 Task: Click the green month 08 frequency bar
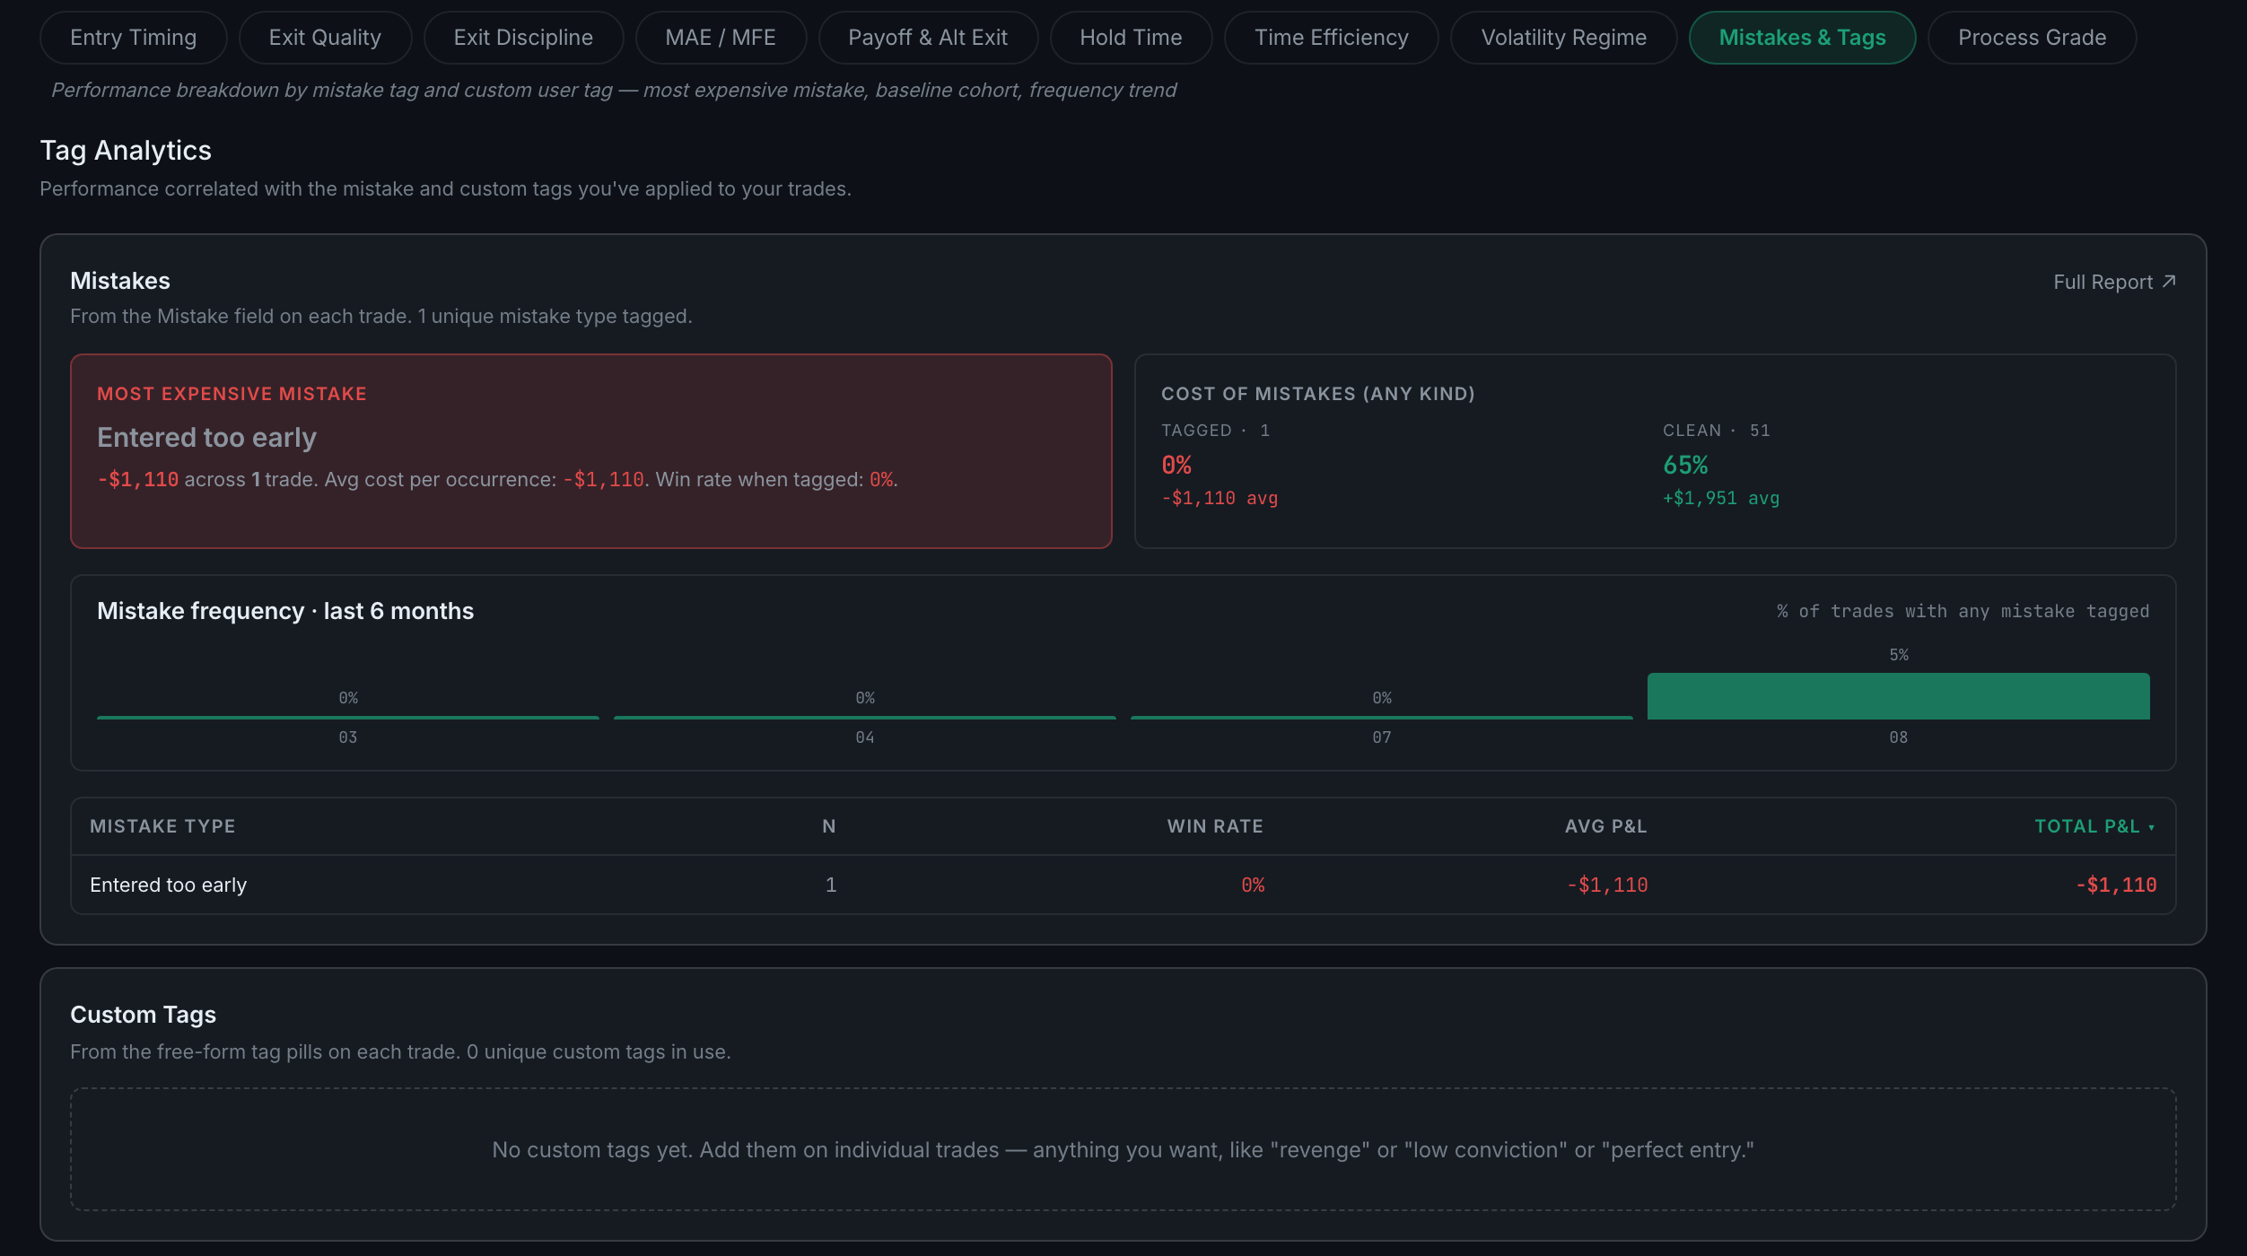tap(1898, 696)
